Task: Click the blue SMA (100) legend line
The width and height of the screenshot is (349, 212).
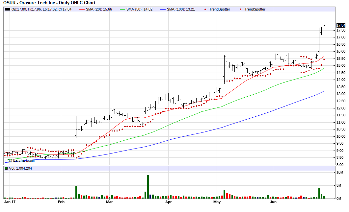Action: 163,9
